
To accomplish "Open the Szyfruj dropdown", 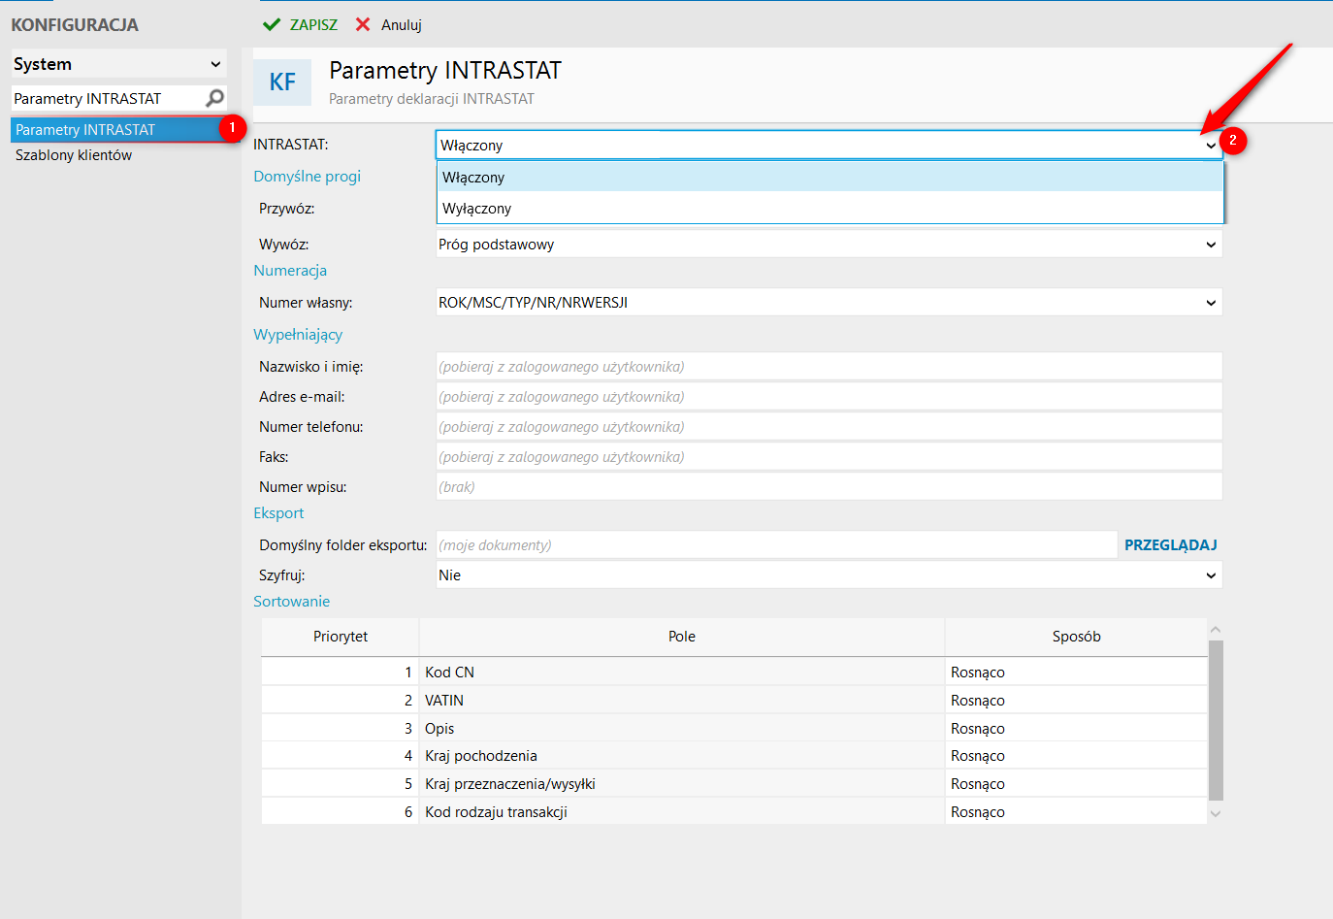I will [x=1210, y=575].
